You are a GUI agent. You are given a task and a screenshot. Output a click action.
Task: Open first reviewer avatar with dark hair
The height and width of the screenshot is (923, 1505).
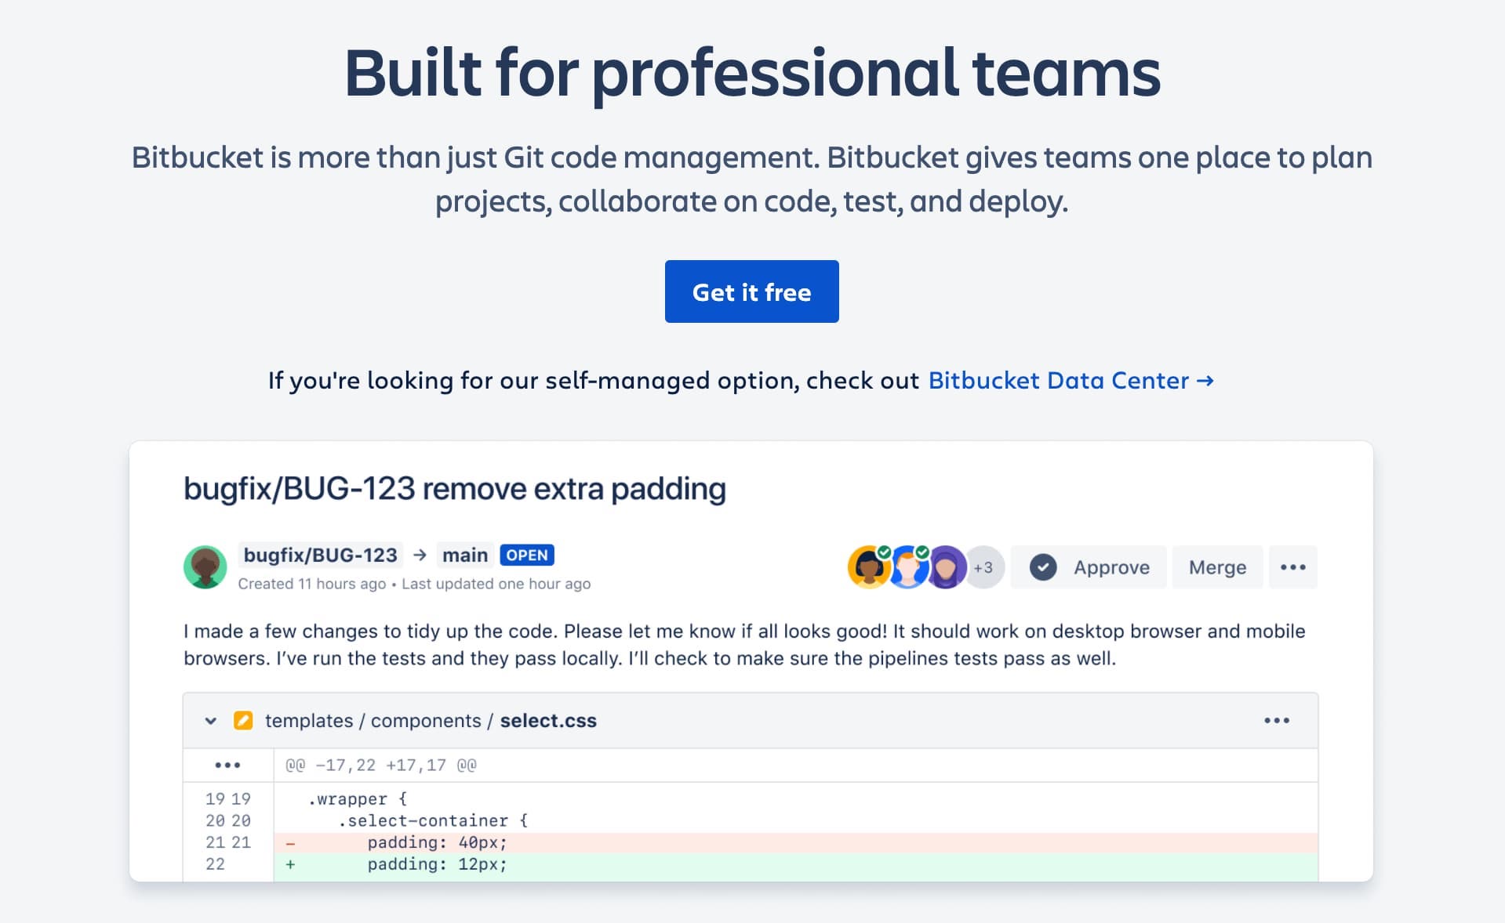[868, 567]
